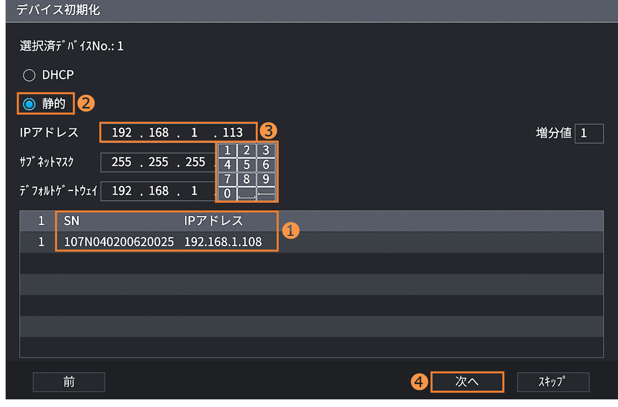Click the デフォルトゲートウェイ input field
The height and width of the screenshot is (407, 618).
click(158, 192)
